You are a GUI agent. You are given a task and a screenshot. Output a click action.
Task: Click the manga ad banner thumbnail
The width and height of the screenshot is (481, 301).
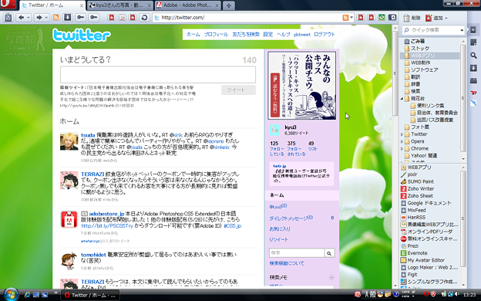[302, 86]
